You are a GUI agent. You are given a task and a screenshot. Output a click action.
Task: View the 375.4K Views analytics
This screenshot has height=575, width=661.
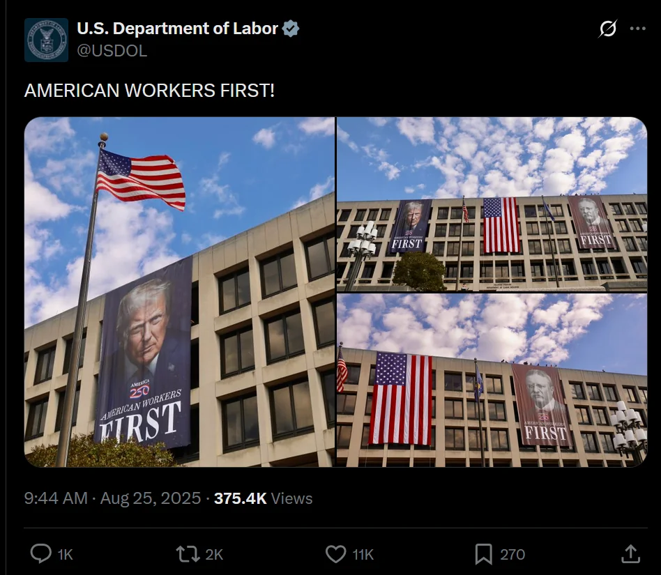(x=263, y=498)
